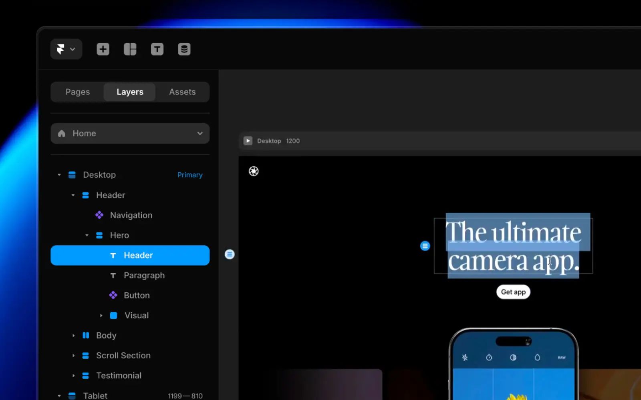The height and width of the screenshot is (400, 641).
Task: Collapse the Tablet breakpoint layer
Action: tap(59, 396)
